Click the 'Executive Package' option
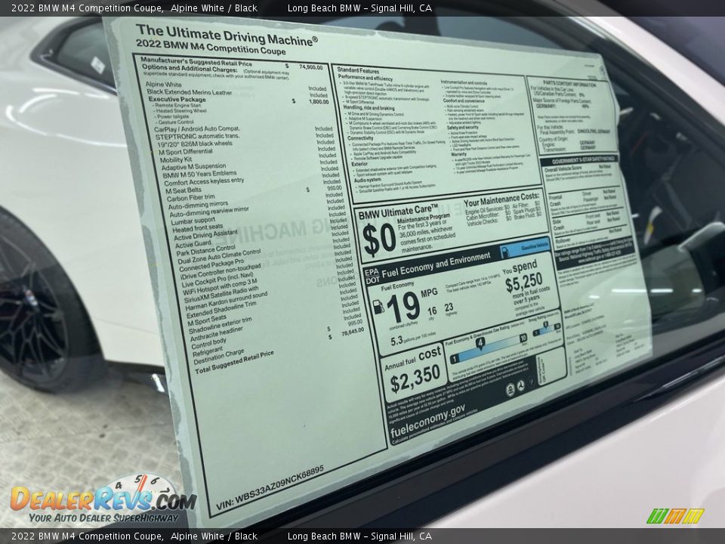The image size is (725, 544). pyautogui.click(x=177, y=99)
